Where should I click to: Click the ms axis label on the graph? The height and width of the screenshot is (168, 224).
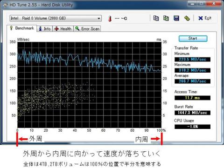159,40
